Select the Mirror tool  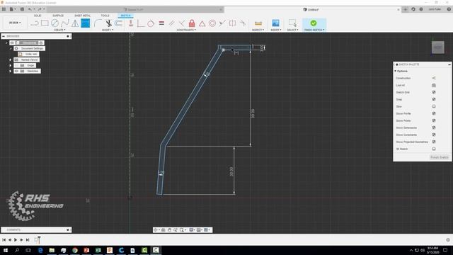click(75, 23)
